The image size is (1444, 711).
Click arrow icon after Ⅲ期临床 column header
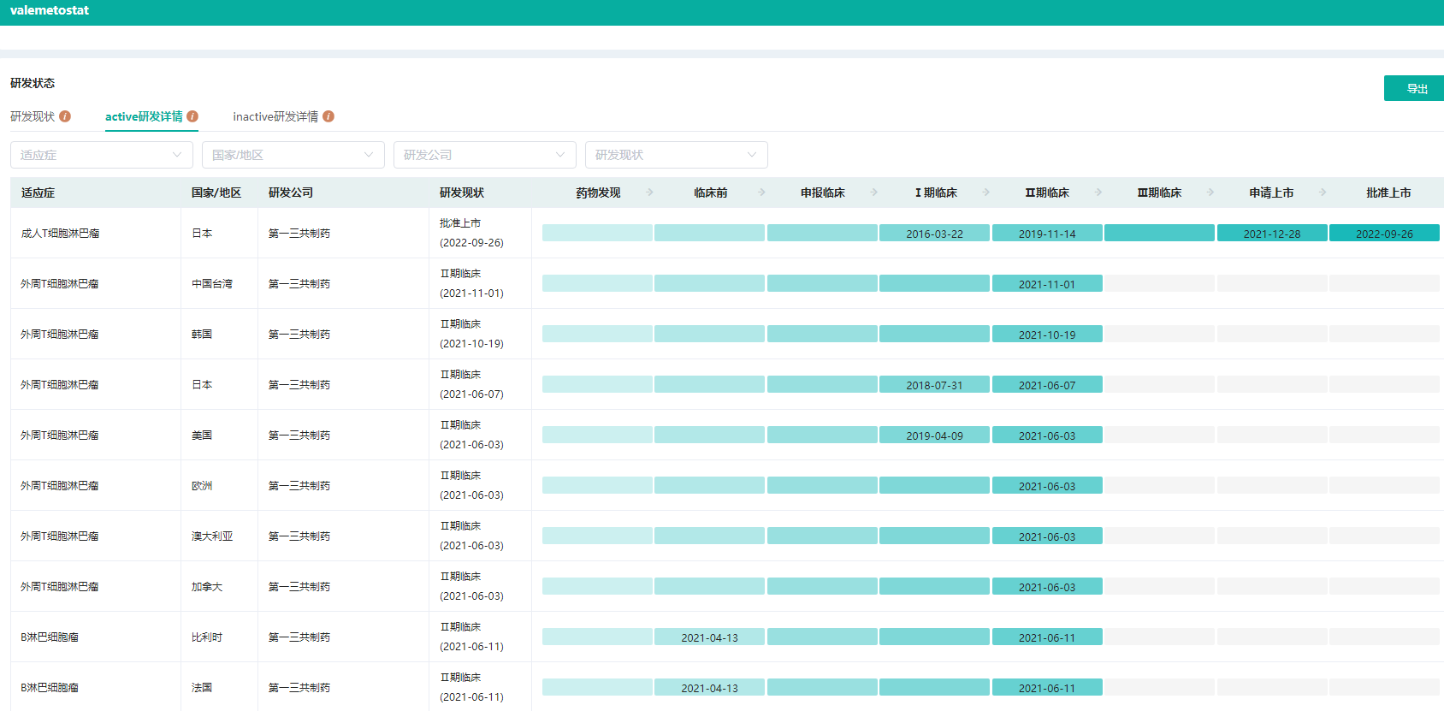pyautogui.click(x=1210, y=193)
